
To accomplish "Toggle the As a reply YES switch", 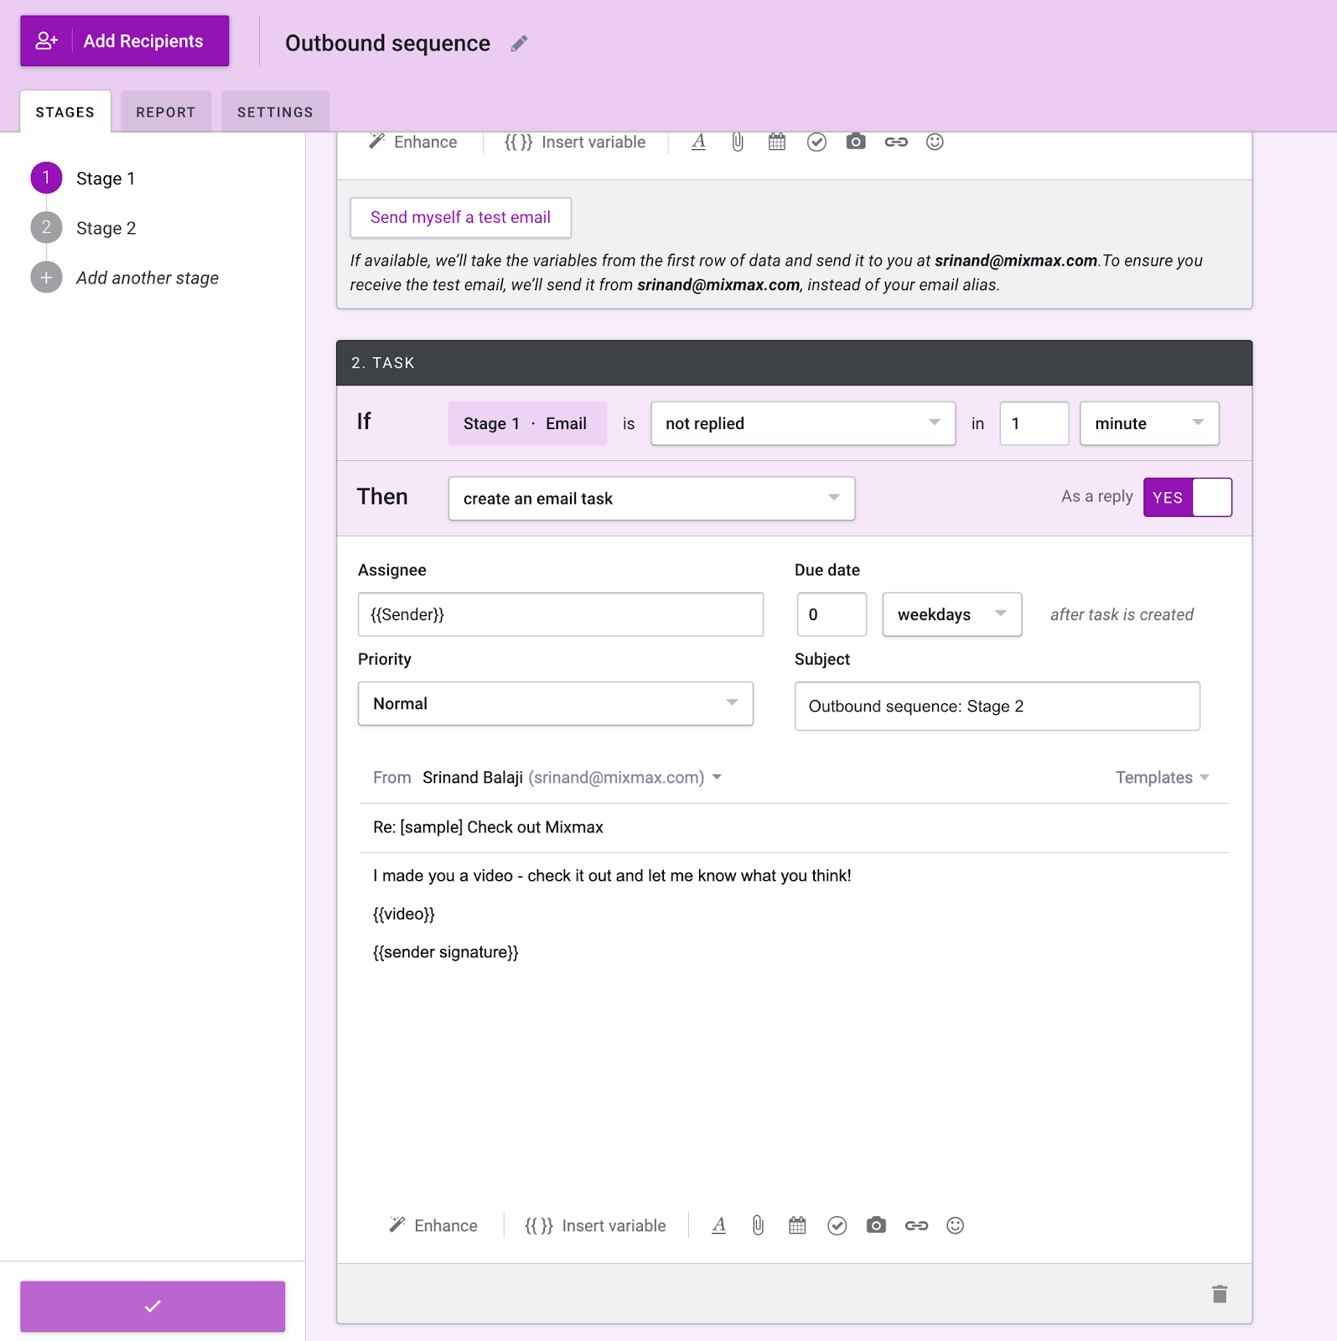I will click(1188, 497).
